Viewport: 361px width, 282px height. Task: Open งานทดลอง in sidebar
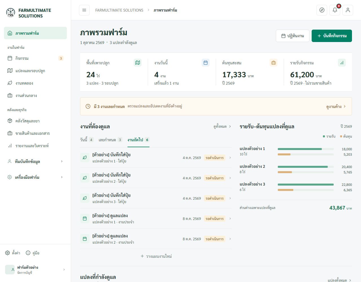click(35, 83)
